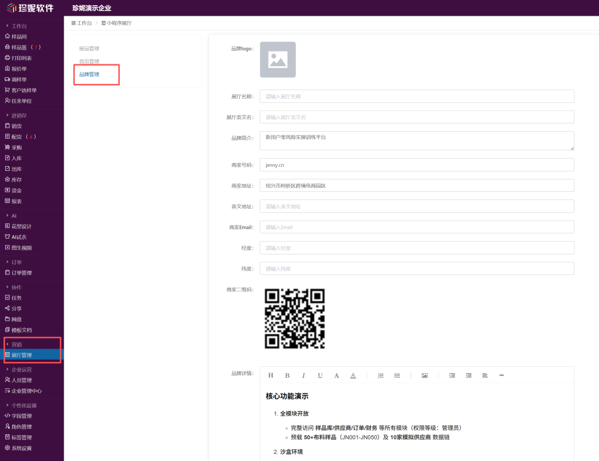Expand the 个性化设置 sidebar group
The image size is (599, 461).
pyautogui.click(x=23, y=405)
